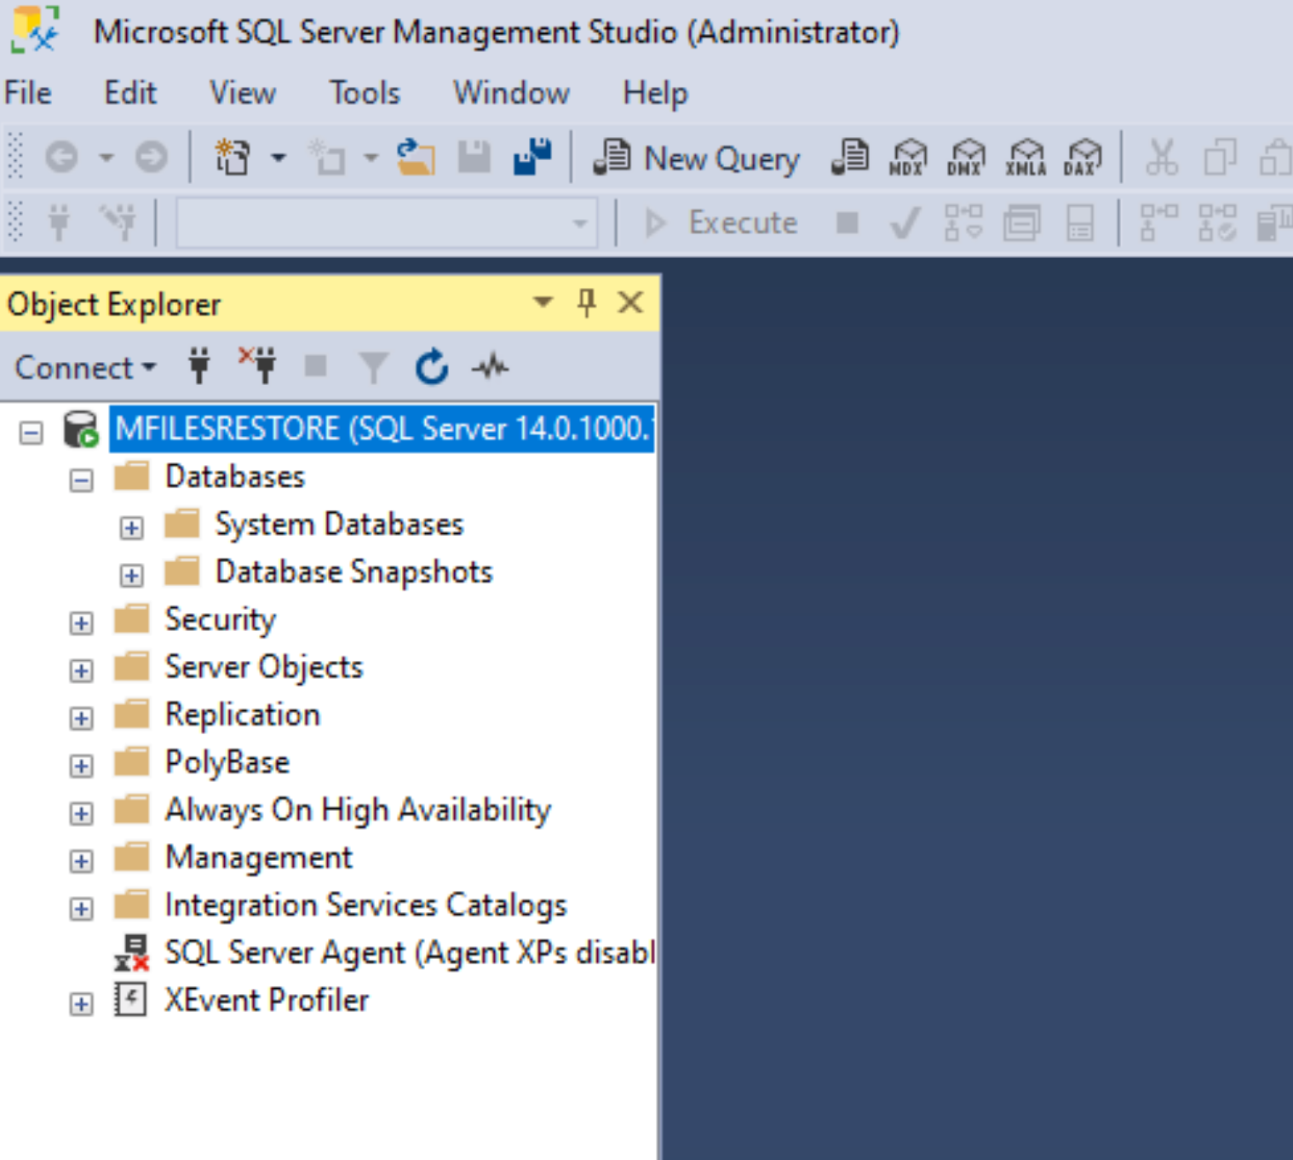Expand the Integration Services Catalogs folder

pos(82,909)
